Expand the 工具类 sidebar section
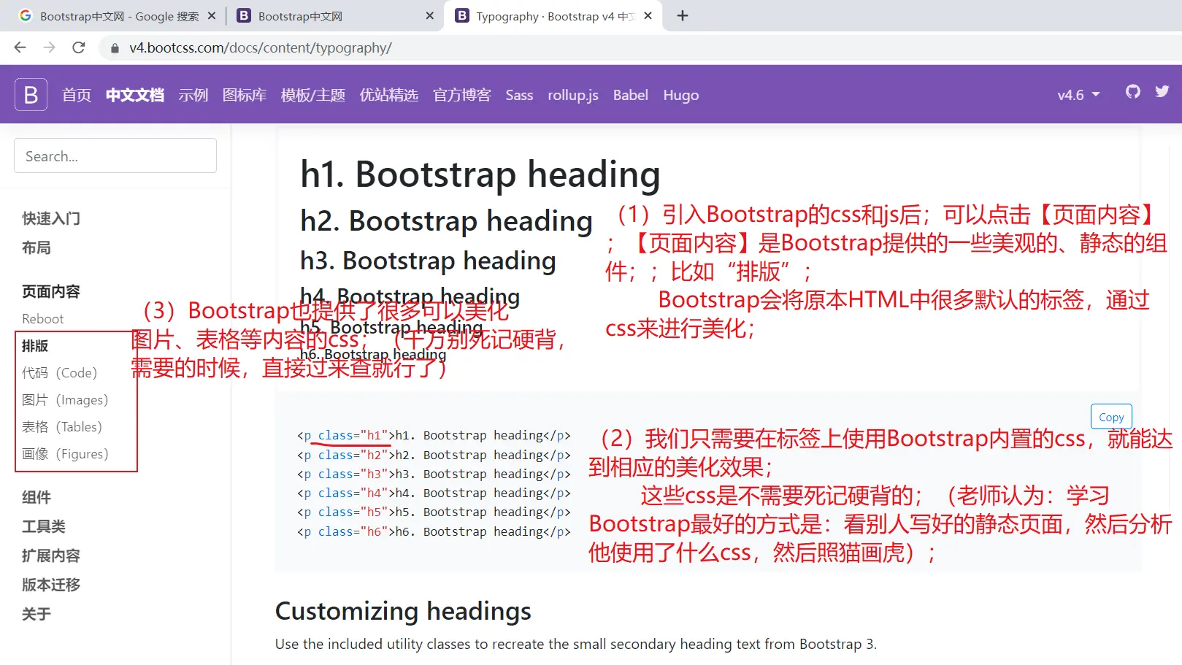This screenshot has width=1182, height=665. point(44,526)
